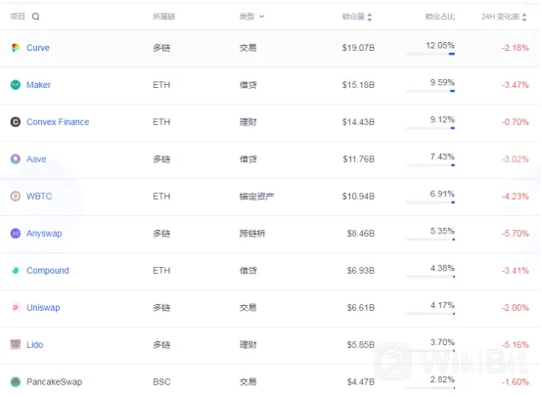The image size is (542, 397).
Task: Click the 2.82% share for PancakeSwap
Action: [442, 379]
